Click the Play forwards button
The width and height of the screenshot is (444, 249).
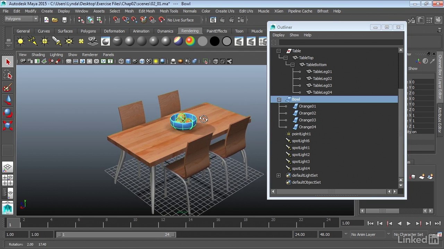409,223
